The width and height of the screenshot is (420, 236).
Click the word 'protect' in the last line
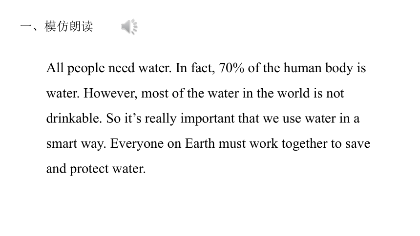(x=89, y=169)
